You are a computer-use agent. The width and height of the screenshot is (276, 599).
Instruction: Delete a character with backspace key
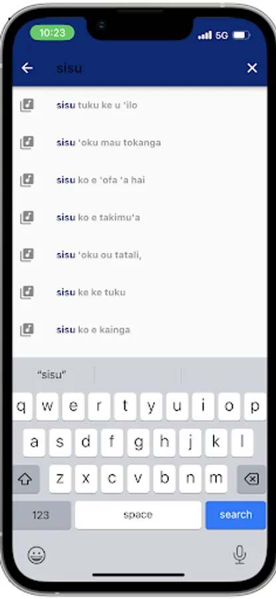click(x=251, y=479)
